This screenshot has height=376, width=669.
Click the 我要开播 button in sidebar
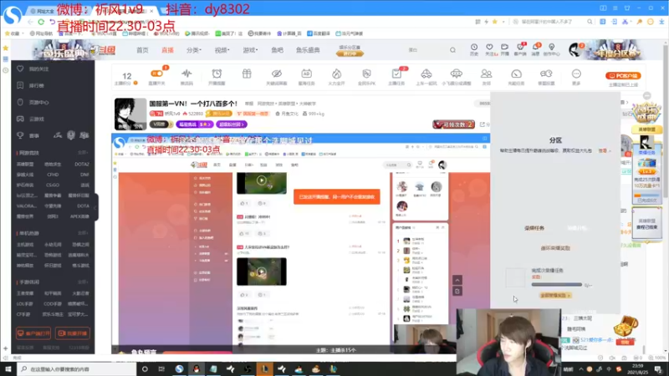click(73, 333)
